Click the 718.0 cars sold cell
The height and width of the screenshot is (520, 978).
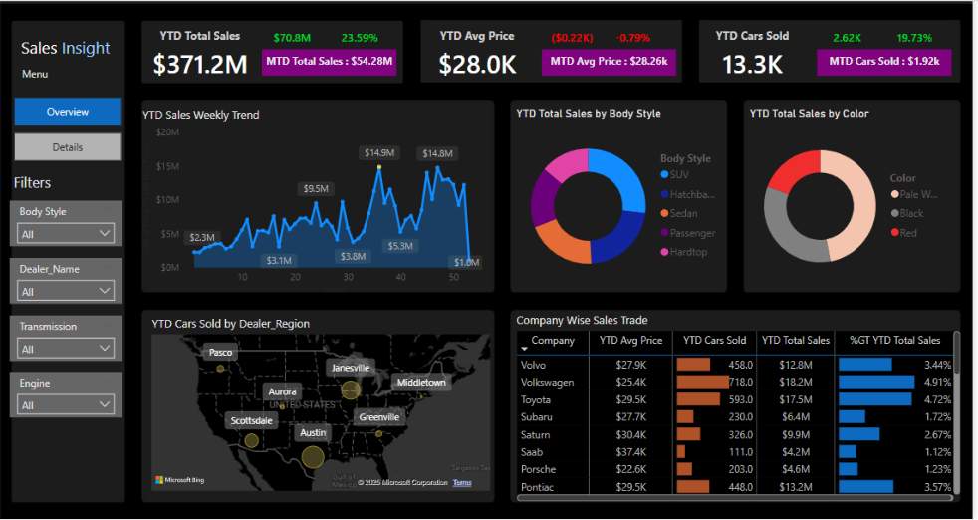(740, 383)
